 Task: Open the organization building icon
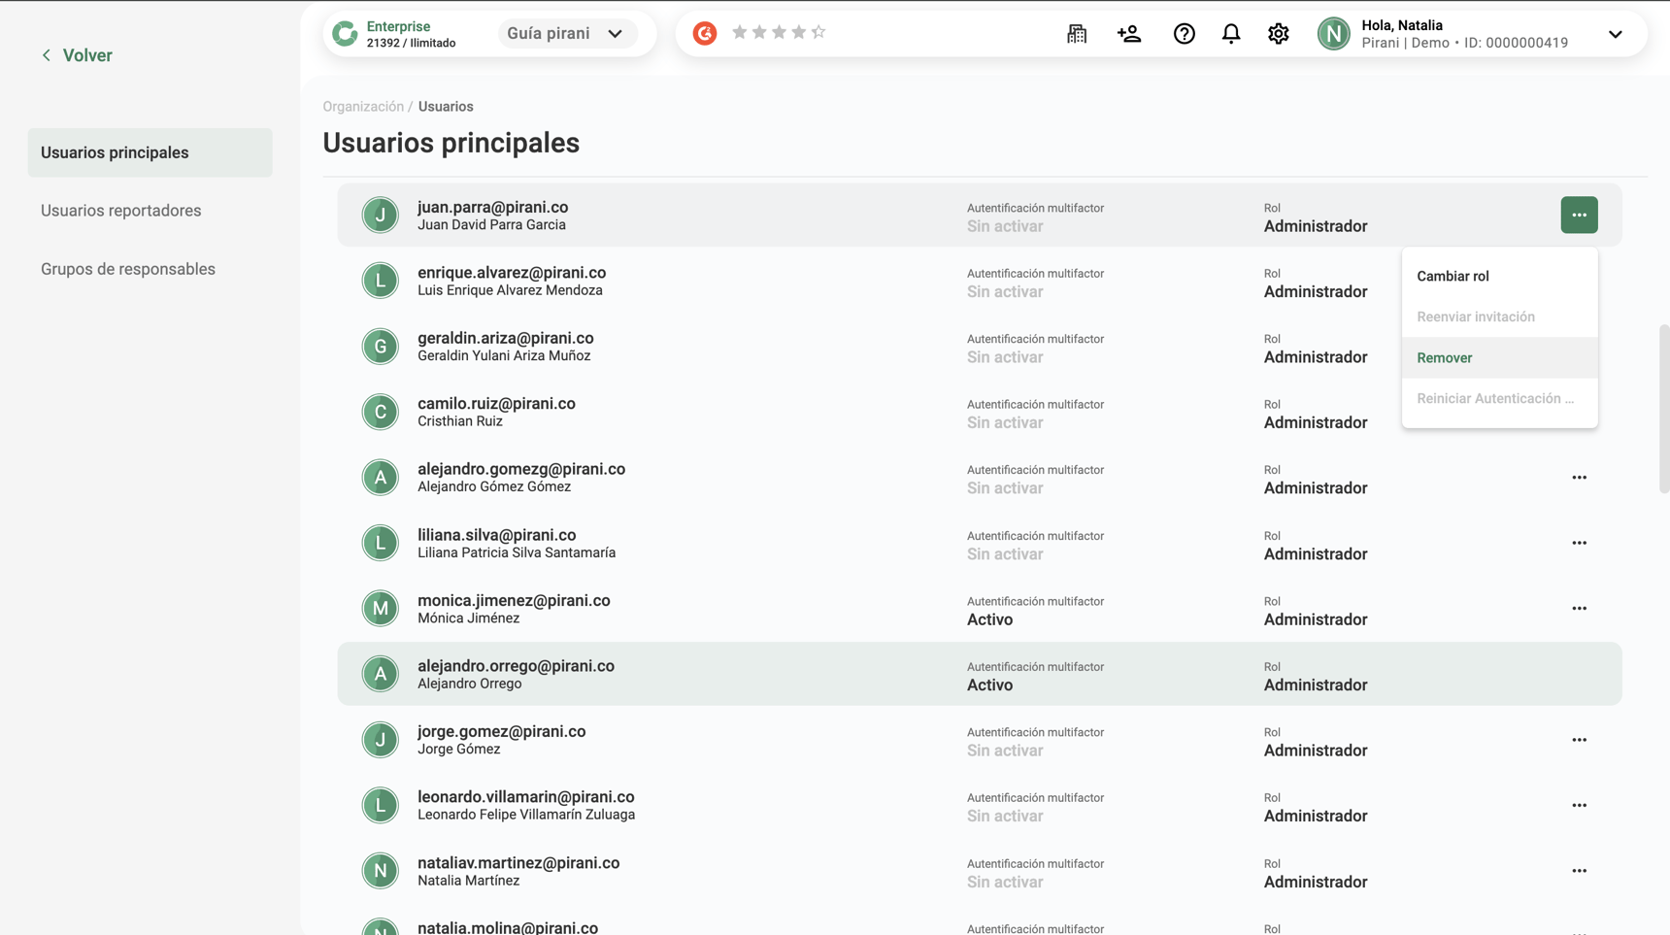1077,34
